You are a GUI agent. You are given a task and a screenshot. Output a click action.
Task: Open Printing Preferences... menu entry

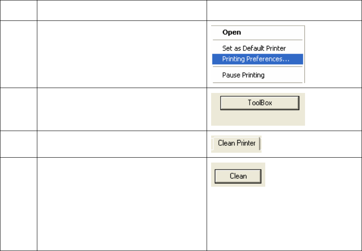point(257,59)
